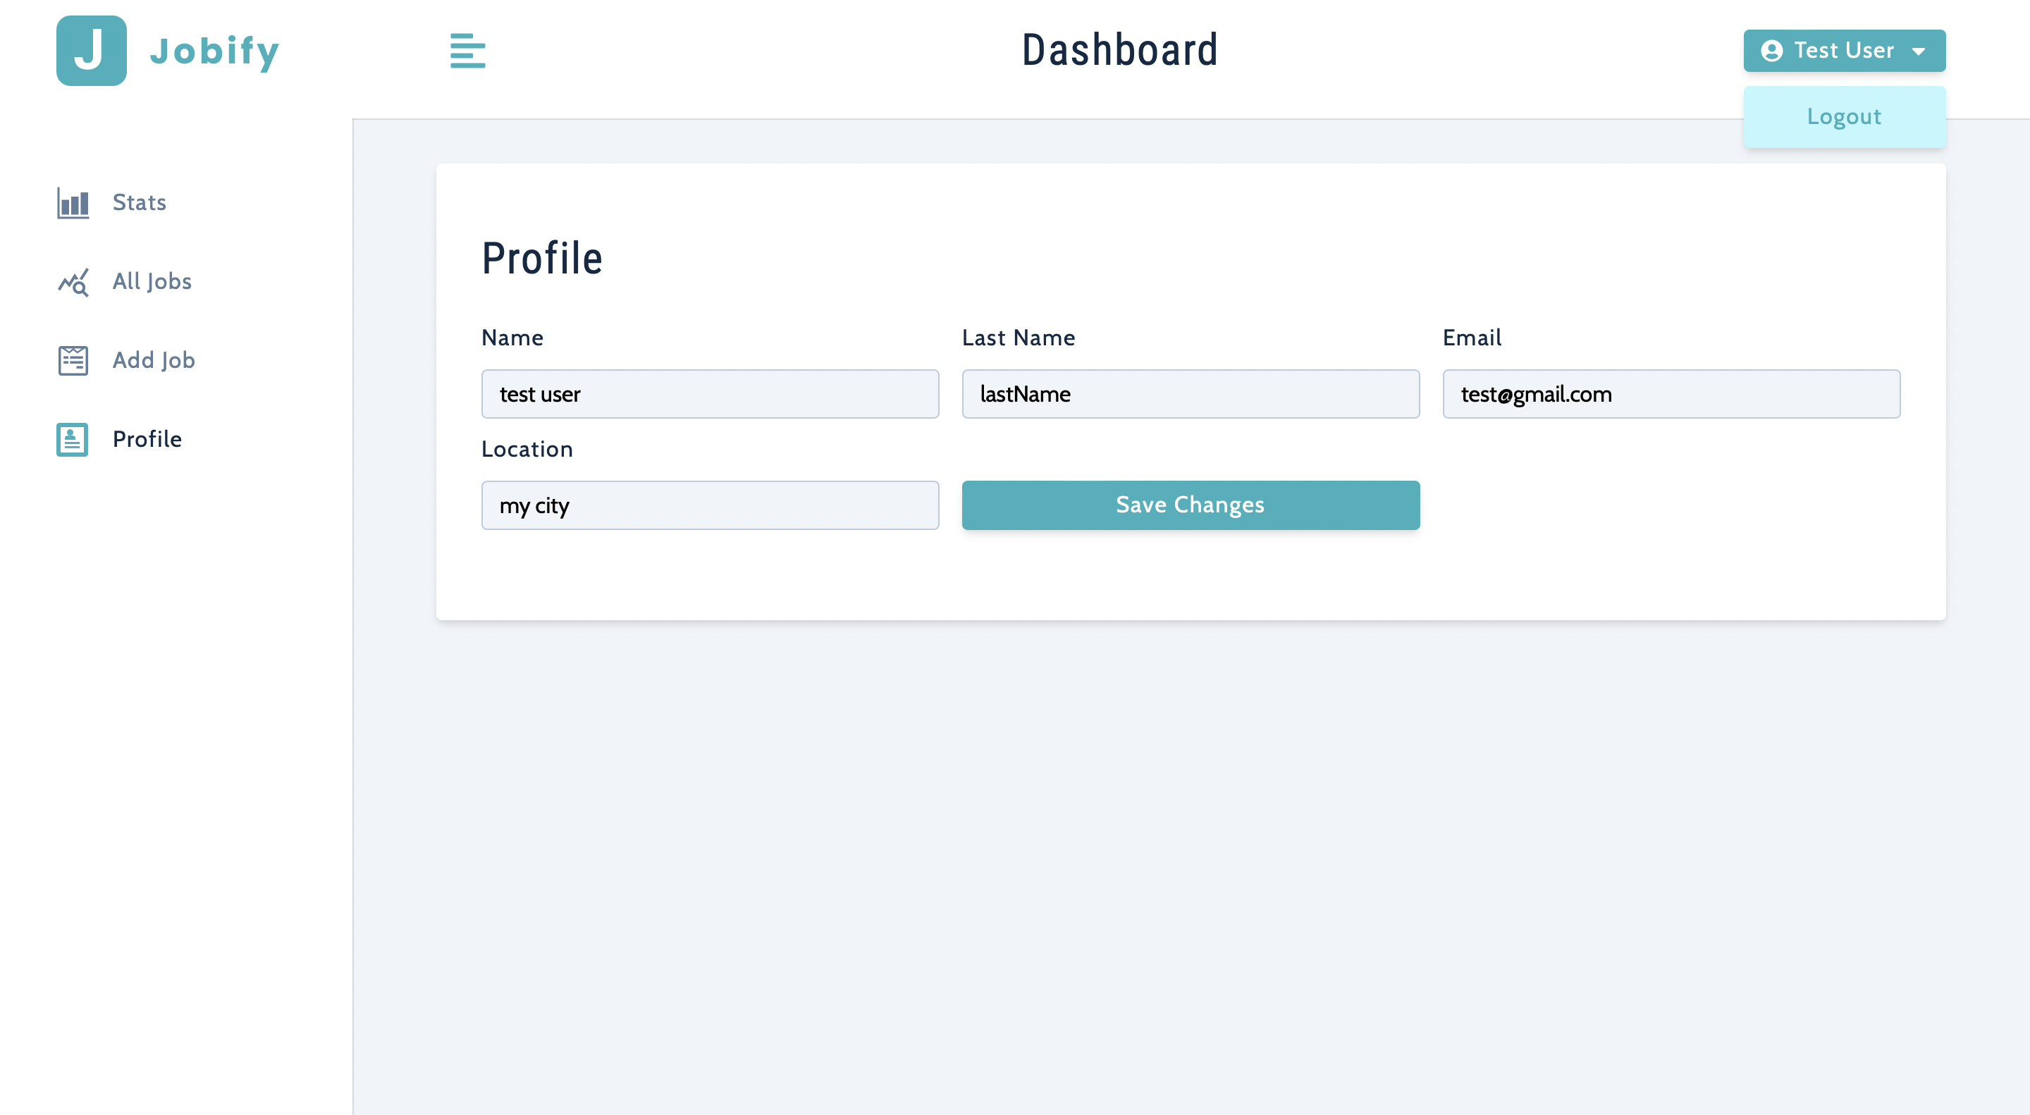Click the Stats bar chart icon

click(x=73, y=202)
